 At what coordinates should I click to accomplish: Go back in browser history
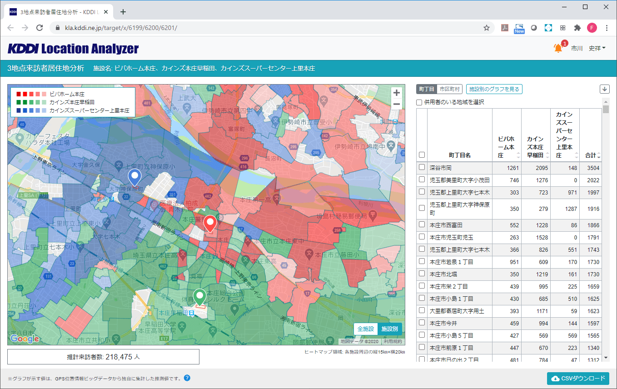[10, 28]
